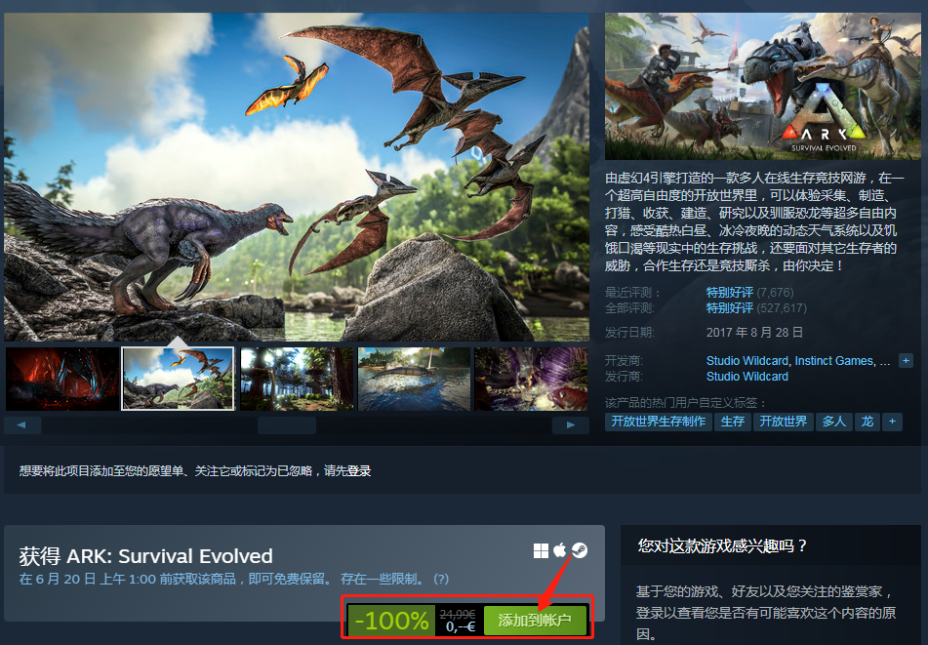Select the water creature screenshot thumbnail

click(x=414, y=379)
